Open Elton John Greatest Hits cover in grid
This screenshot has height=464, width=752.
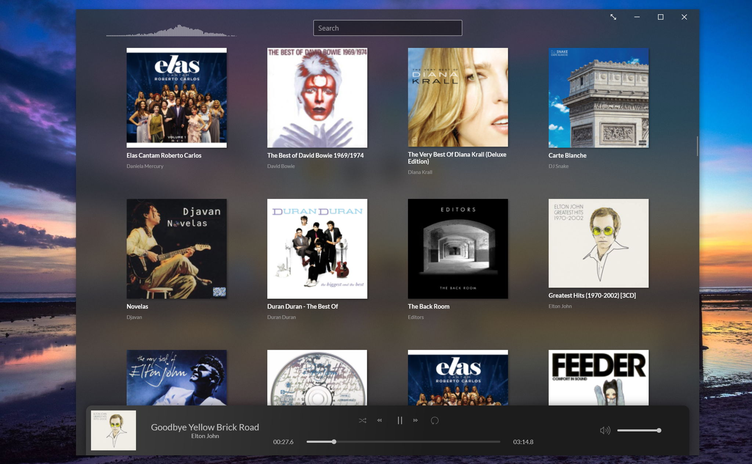[x=599, y=243]
